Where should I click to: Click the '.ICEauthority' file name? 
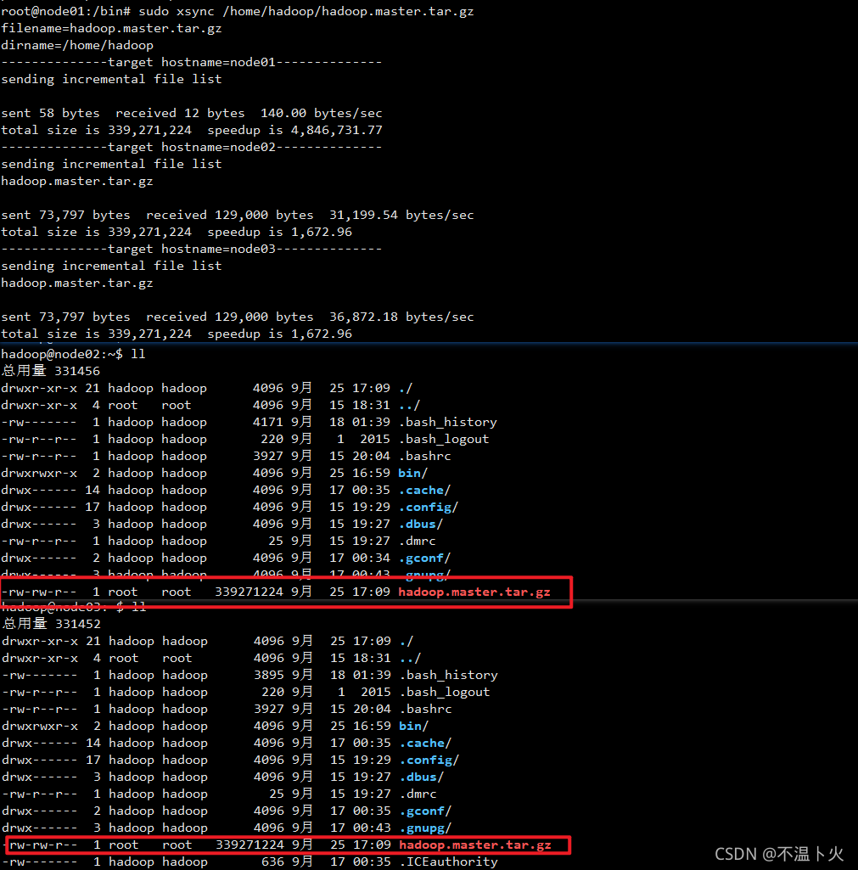click(449, 862)
